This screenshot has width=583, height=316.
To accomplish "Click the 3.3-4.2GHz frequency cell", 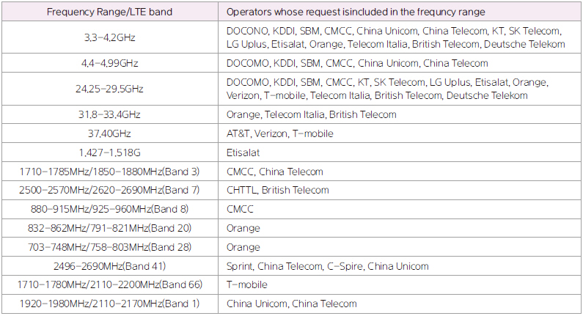I will pyautogui.click(x=110, y=37).
